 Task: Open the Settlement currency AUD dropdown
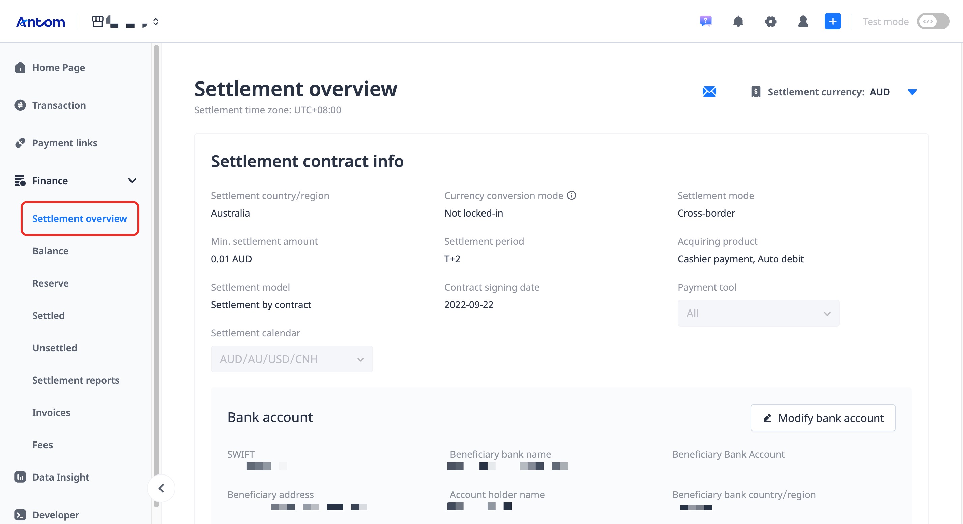coord(912,92)
